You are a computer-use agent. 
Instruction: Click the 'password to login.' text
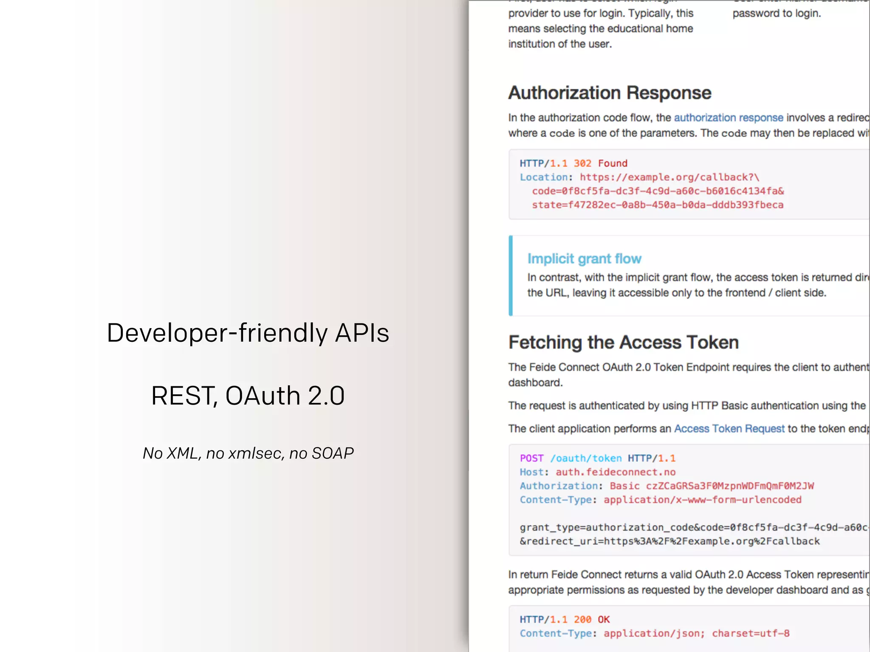tap(777, 14)
